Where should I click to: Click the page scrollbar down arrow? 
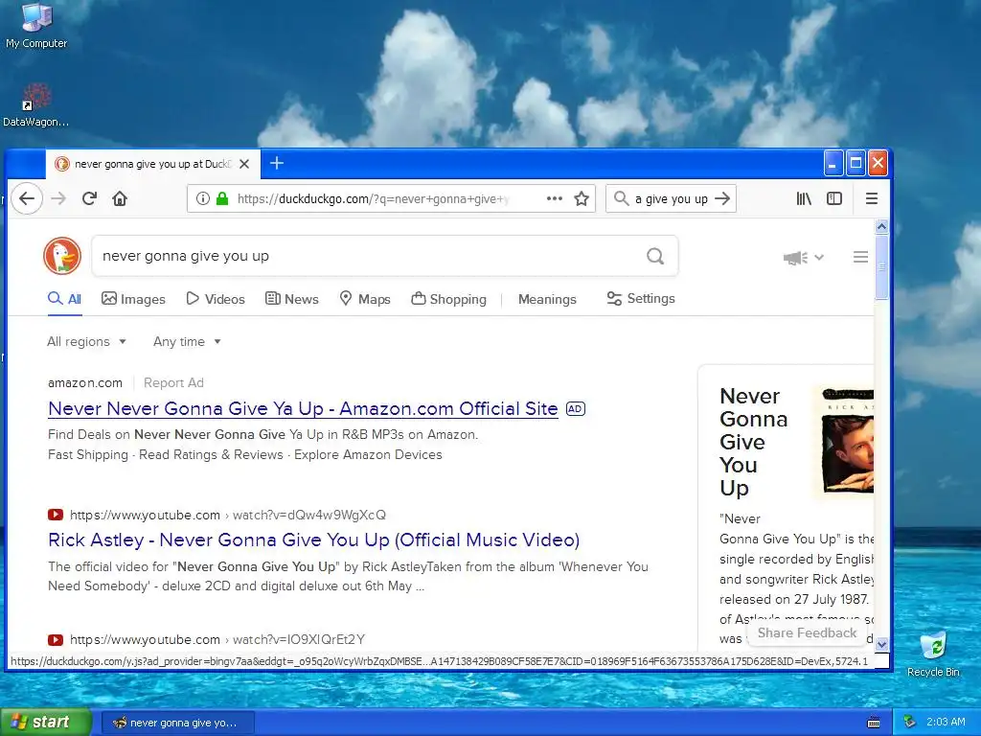pos(881,644)
